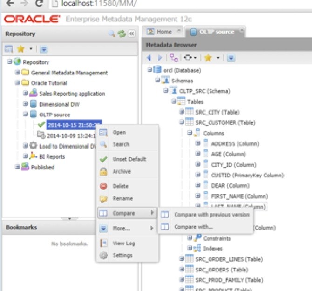
Task: Click the browser reload button
Action: (x=39, y=3)
